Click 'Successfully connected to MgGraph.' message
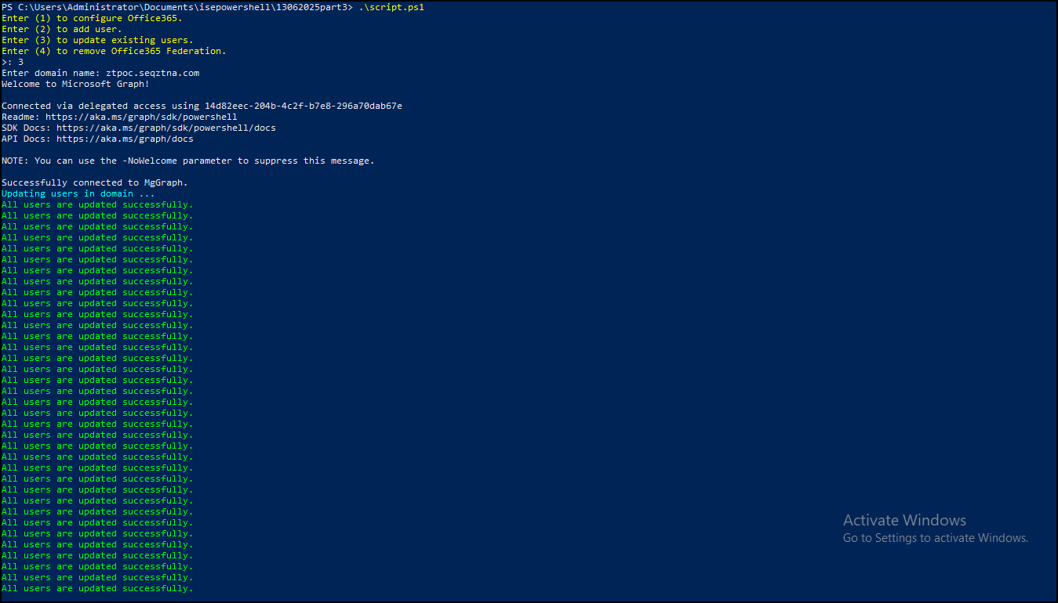 point(94,182)
